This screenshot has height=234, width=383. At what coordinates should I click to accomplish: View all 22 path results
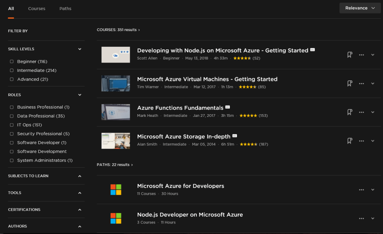tap(115, 165)
